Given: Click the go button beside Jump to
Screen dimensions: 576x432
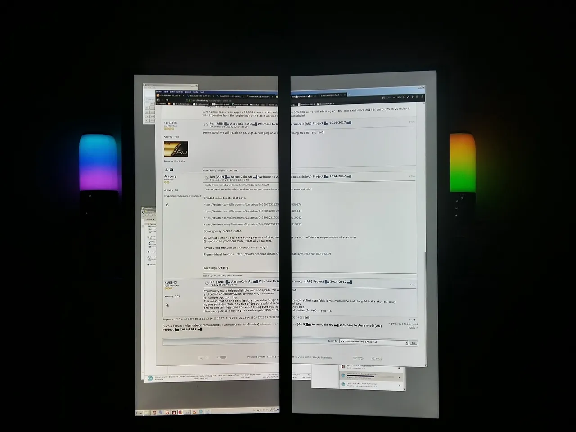Looking at the screenshot, I should [413, 343].
